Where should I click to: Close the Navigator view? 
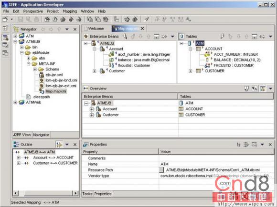[x=75, y=29]
